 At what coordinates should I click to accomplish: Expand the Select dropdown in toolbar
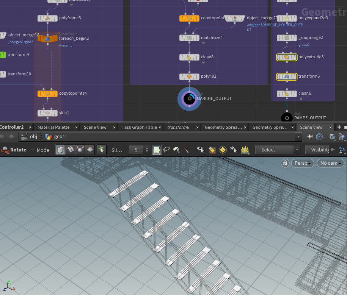tap(278, 150)
